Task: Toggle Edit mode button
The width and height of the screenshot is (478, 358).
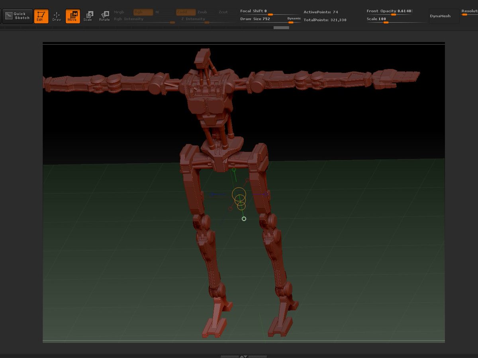Action: pos(41,16)
